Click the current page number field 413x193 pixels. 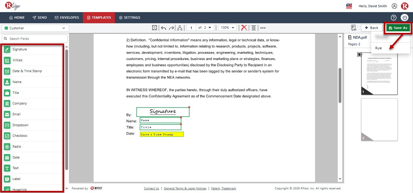coord(191,27)
